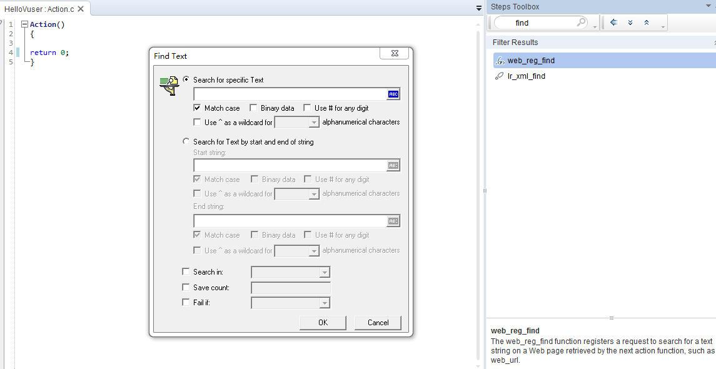Check the Use # for any digit option

click(308, 108)
